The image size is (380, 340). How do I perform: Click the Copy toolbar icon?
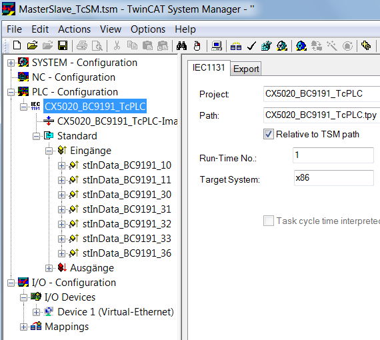click(x=132, y=45)
